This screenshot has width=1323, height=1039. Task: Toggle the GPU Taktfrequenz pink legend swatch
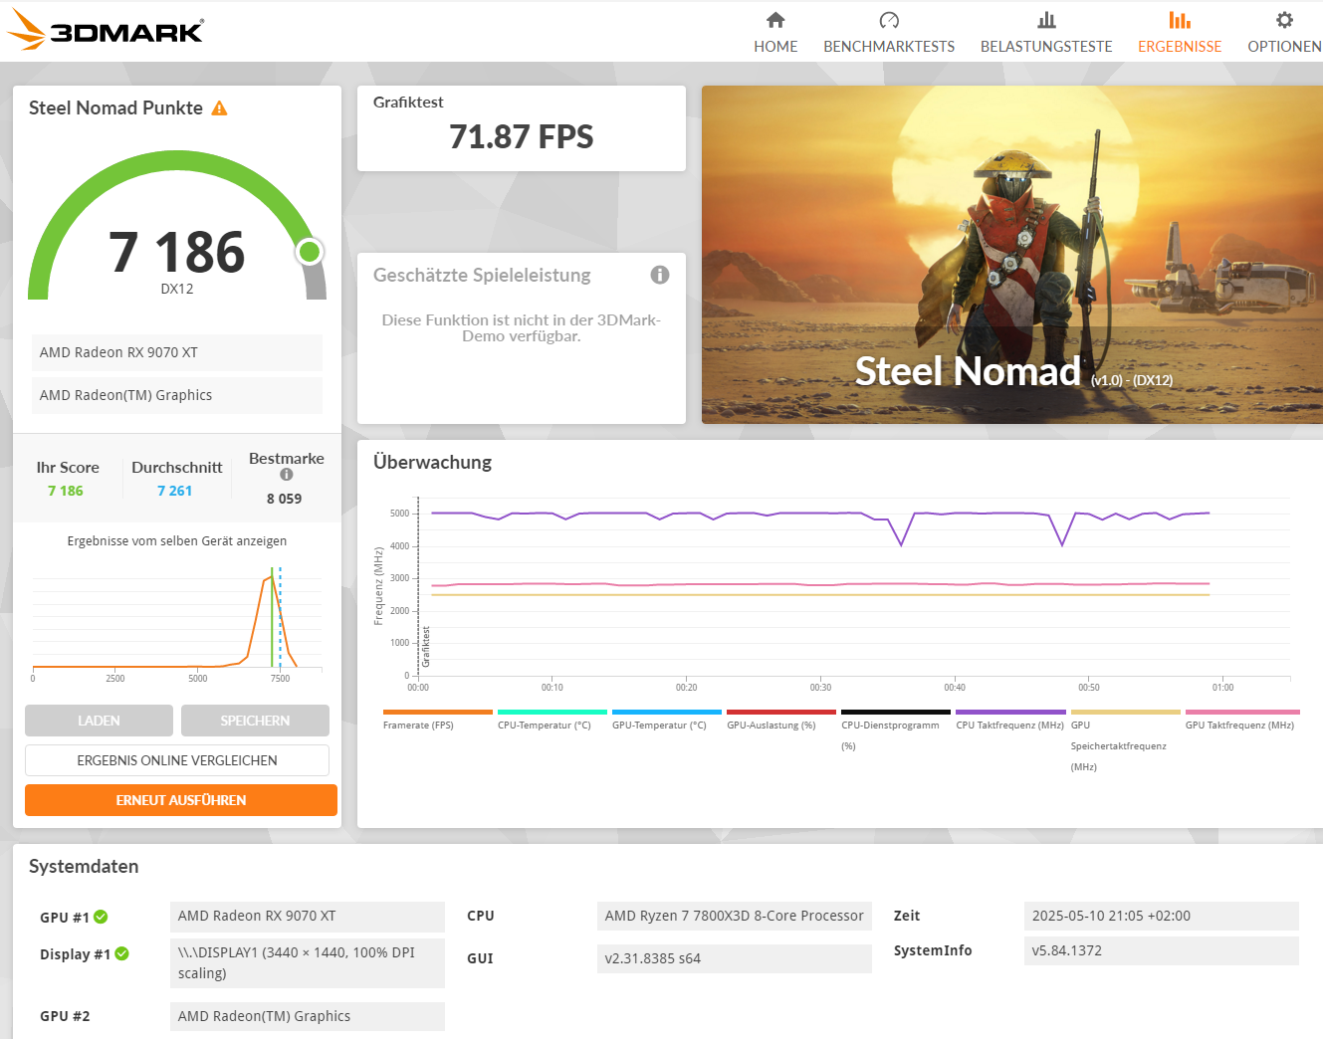pyautogui.click(x=1242, y=712)
